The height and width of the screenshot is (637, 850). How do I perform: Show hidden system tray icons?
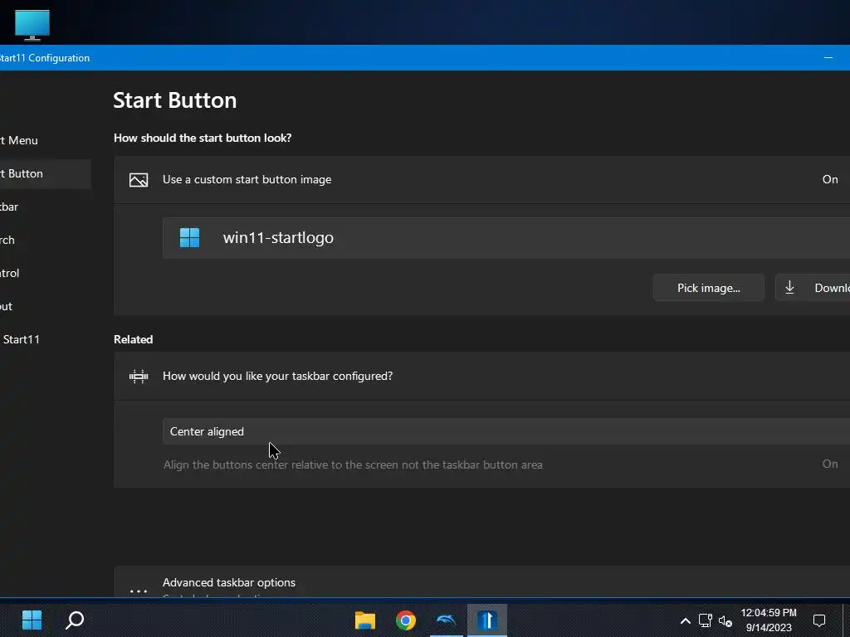point(685,620)
